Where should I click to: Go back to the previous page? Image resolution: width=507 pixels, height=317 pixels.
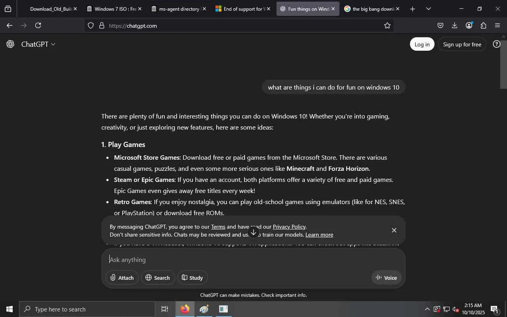click(x=10, y=25)
